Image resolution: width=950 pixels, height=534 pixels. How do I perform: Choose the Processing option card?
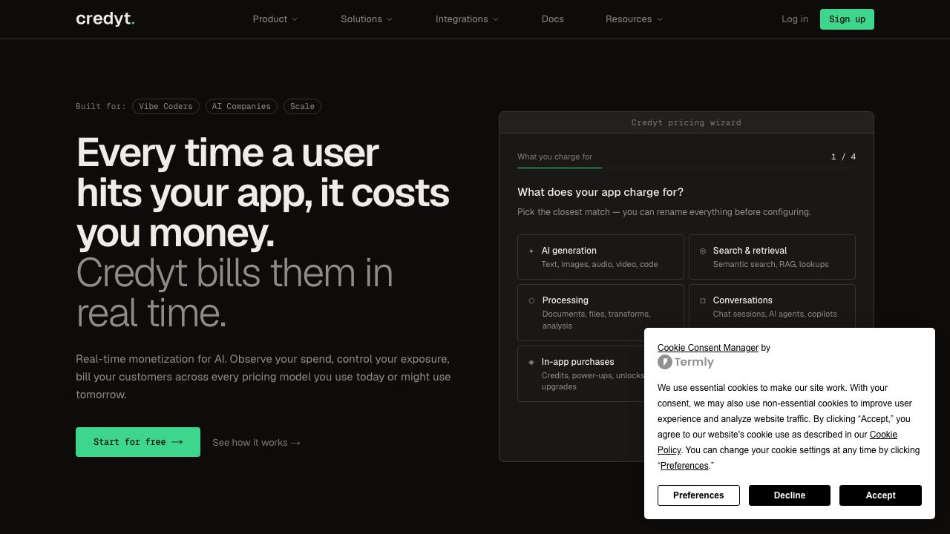[600, 313]
